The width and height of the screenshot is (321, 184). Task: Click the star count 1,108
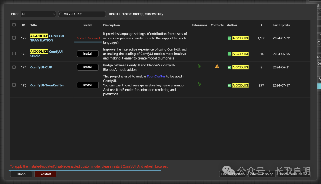coord(262,38)
